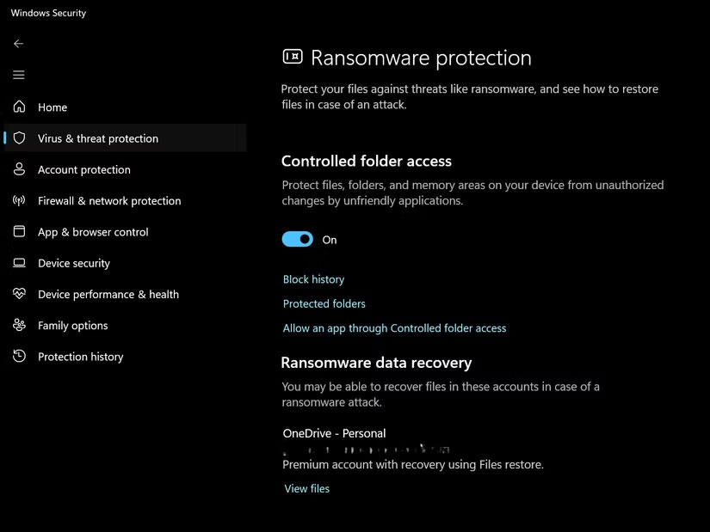The image size is (710, 532).
Task: Switch to Account protection in the sidebar
Action: click(83, 169)
